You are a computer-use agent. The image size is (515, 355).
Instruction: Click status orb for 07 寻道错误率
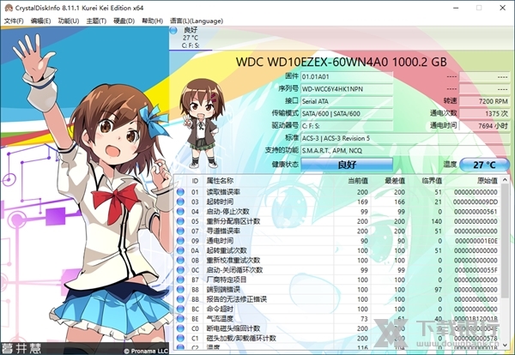[x=180, y=231]
